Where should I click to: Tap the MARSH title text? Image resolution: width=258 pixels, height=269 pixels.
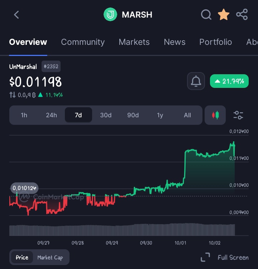coord(137,15)
